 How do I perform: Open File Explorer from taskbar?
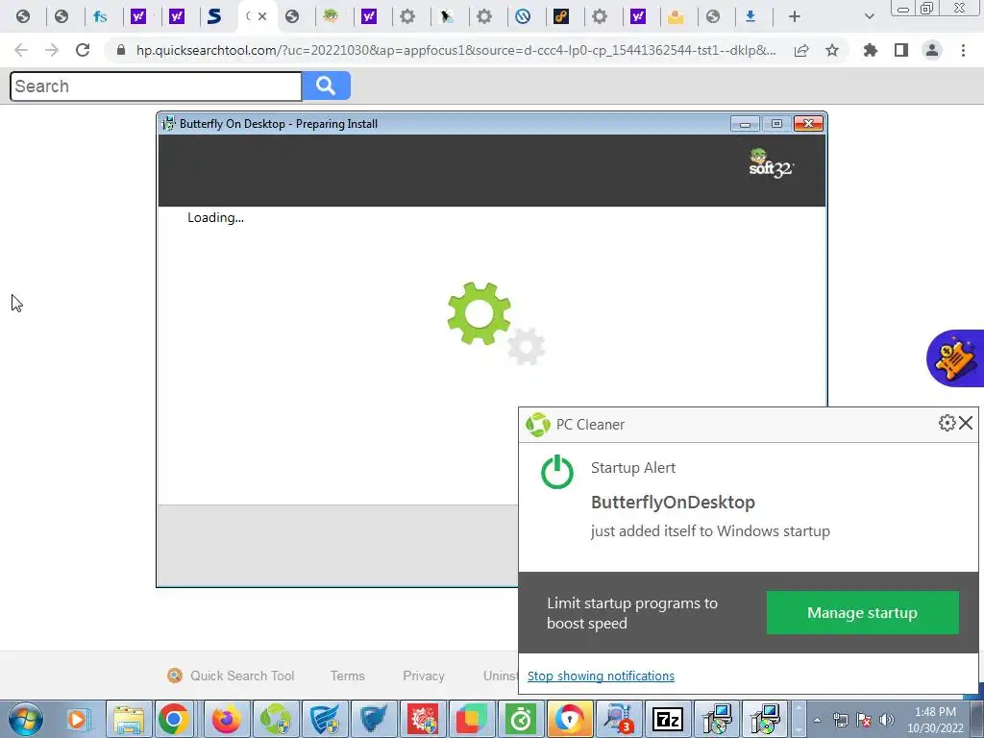pos(129,719)
